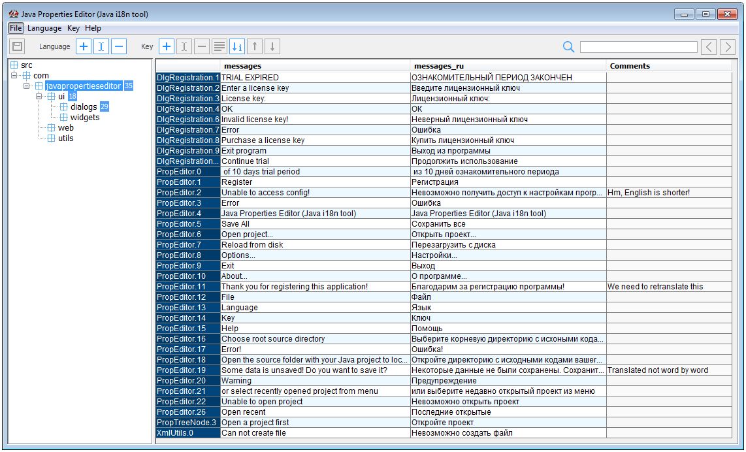Click the 'Reload from disk' cell
This screenshot has width=746, height=452.
316,245
